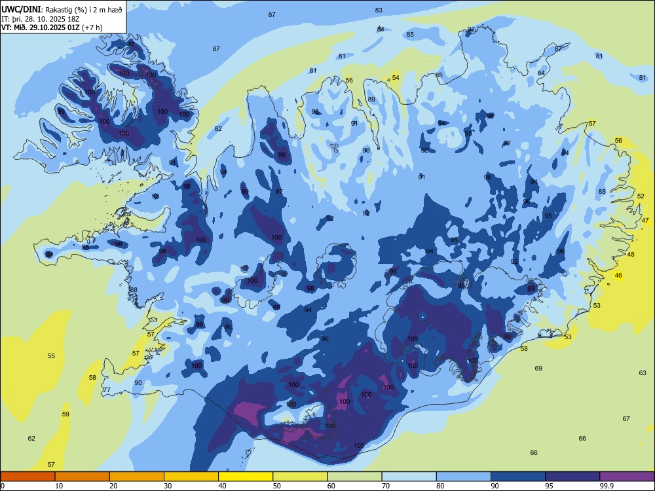Click the dark orange 0–10 legend swatch
The width and height of the screenshot is (655, 491).
(28, 477)
